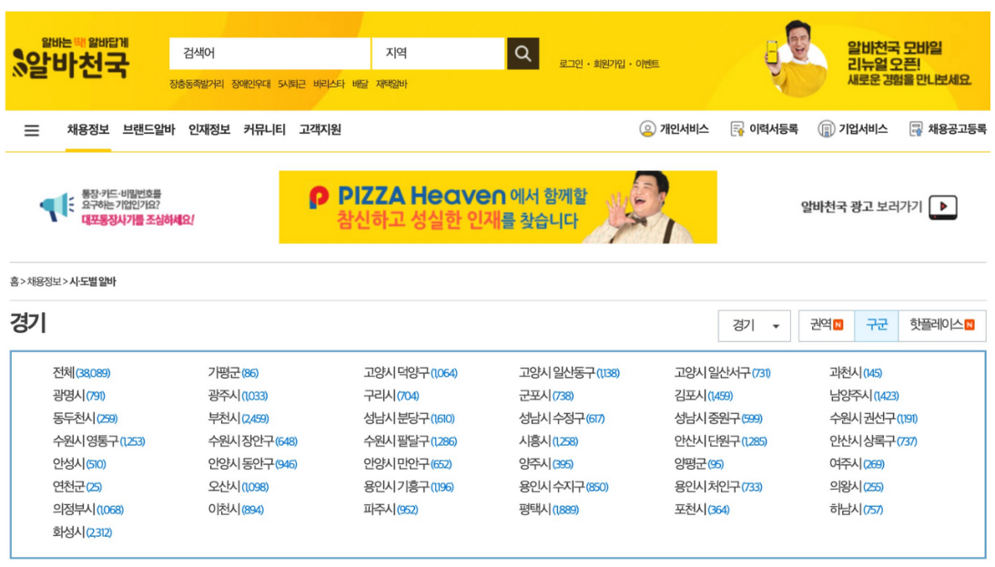This screenshot has width=995, height=567.
Task: Play the 알바천국 광고 video icon
Action: pyautogui.click(x=943, y=207)
